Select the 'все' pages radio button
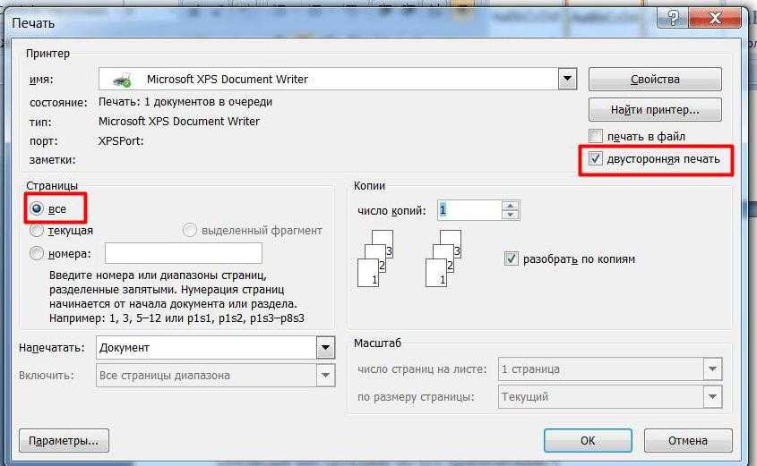Screen dimensions: 757x466 point(37,208)
